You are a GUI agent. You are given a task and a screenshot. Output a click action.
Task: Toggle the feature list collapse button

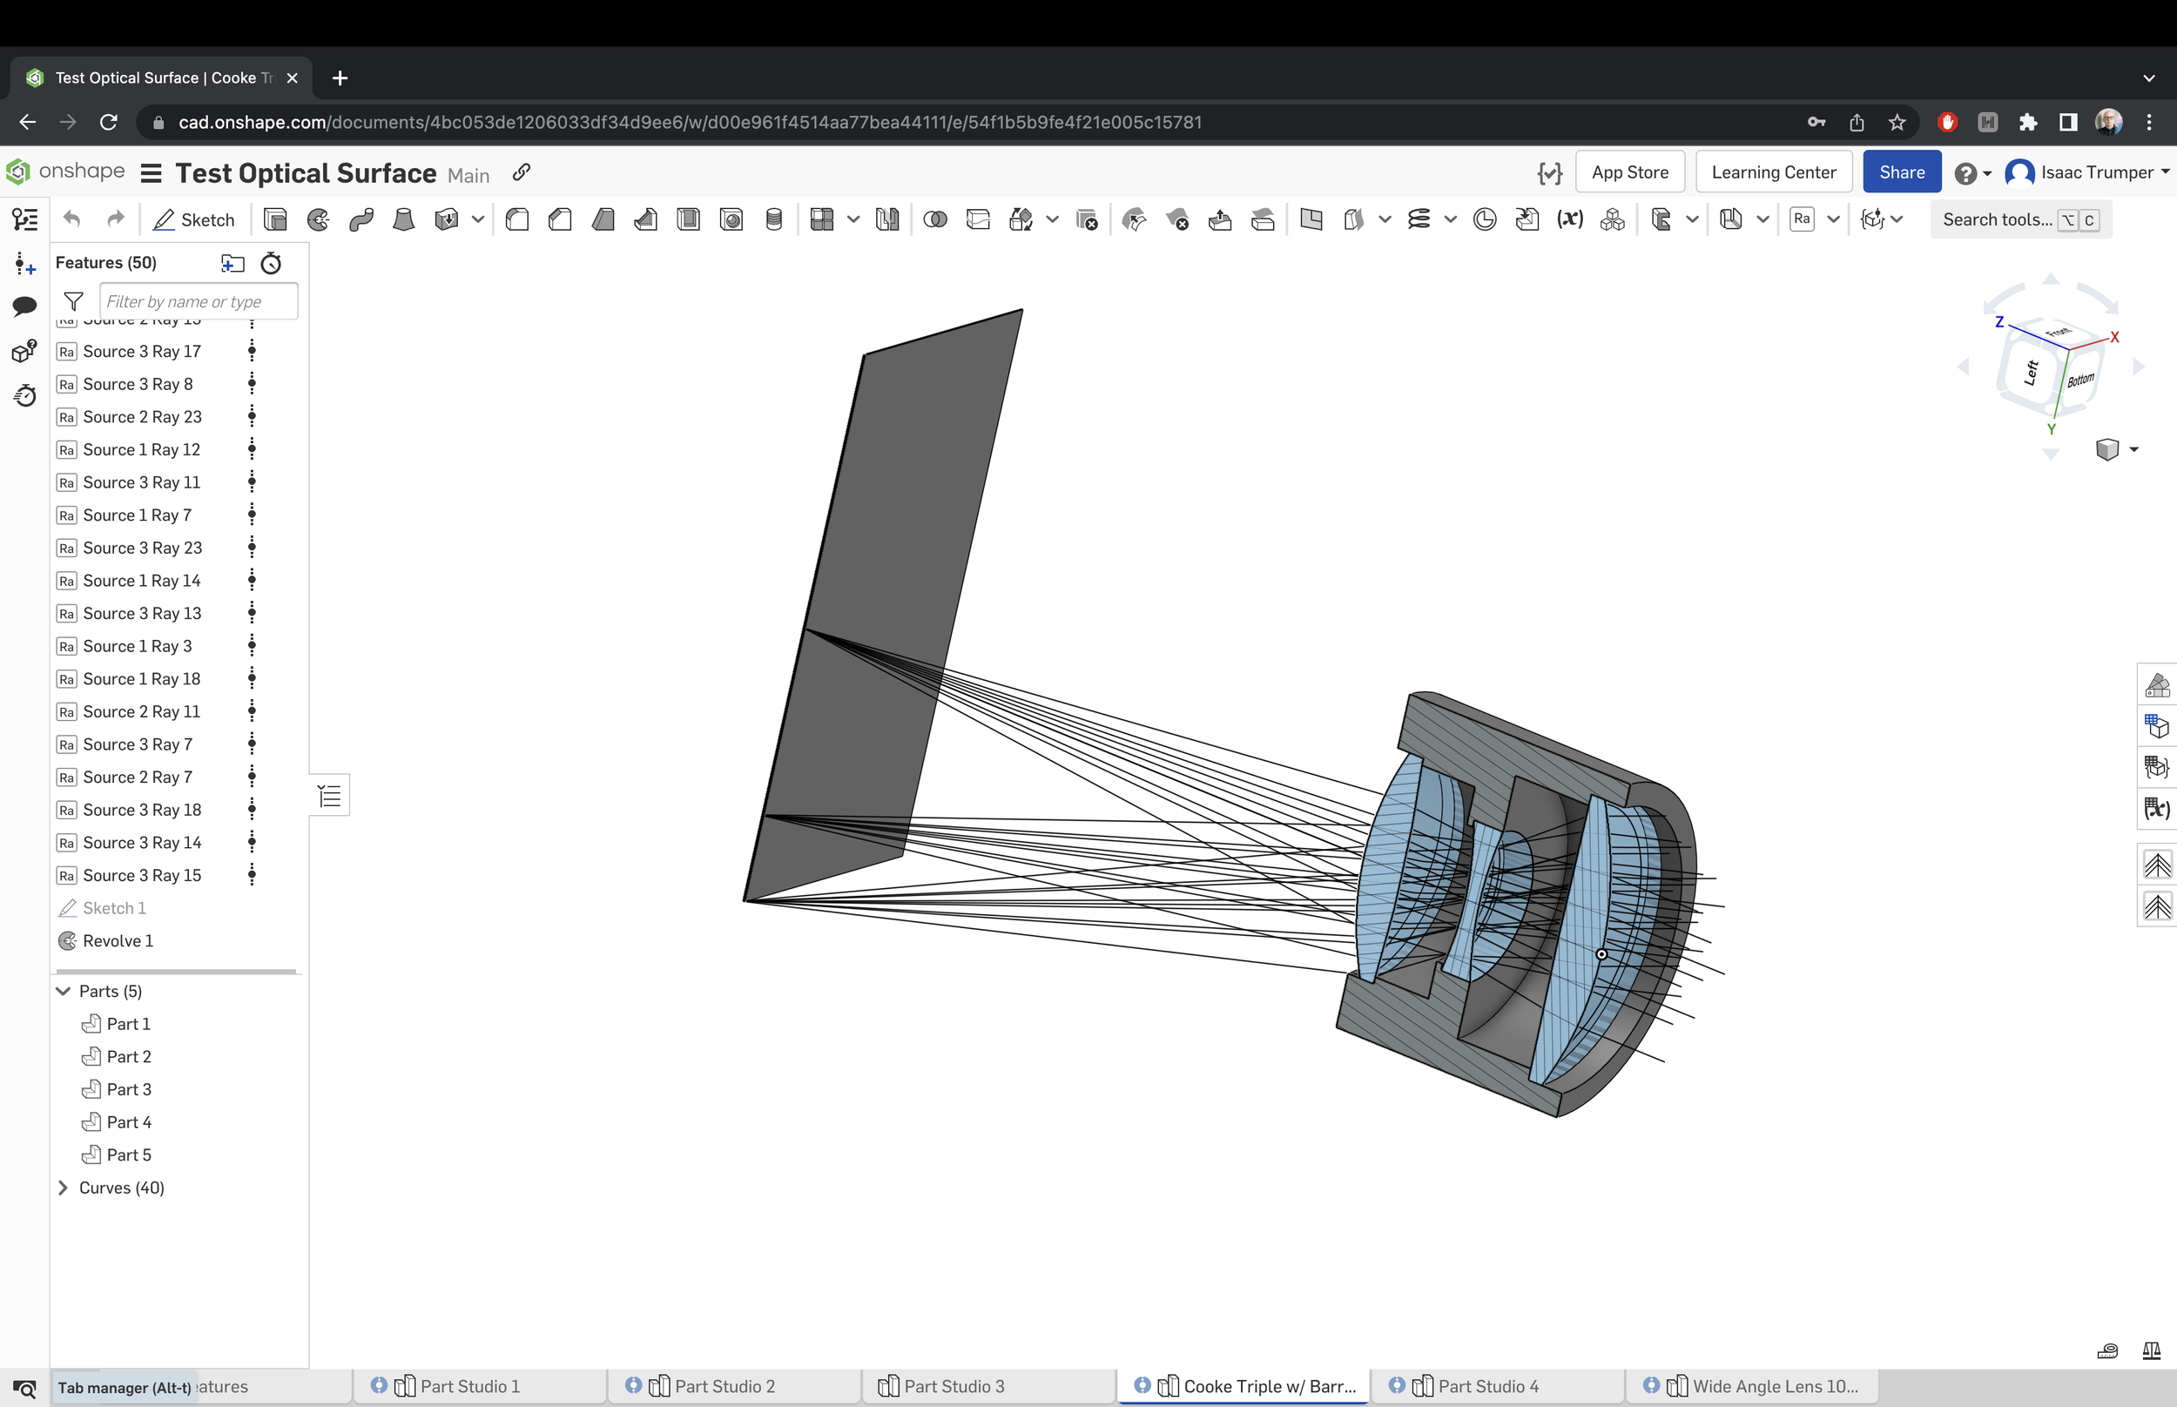coord(330,795)
